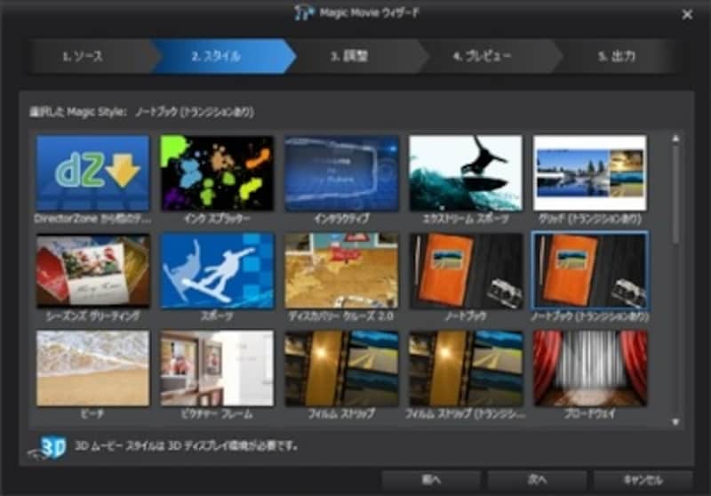Viewport: 711px width, 496px height.
Task: Click the 次へ next button
Action: point(538,480)
